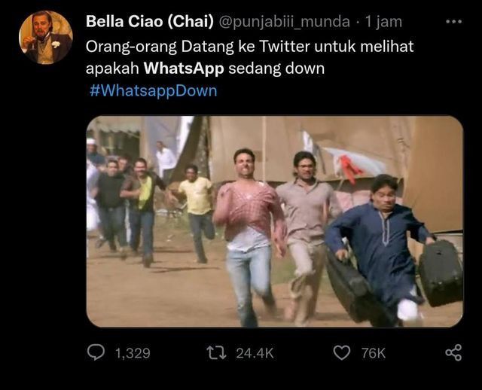Click the black suitcase in the image
The image size is (482, 390).
(441, 272)
